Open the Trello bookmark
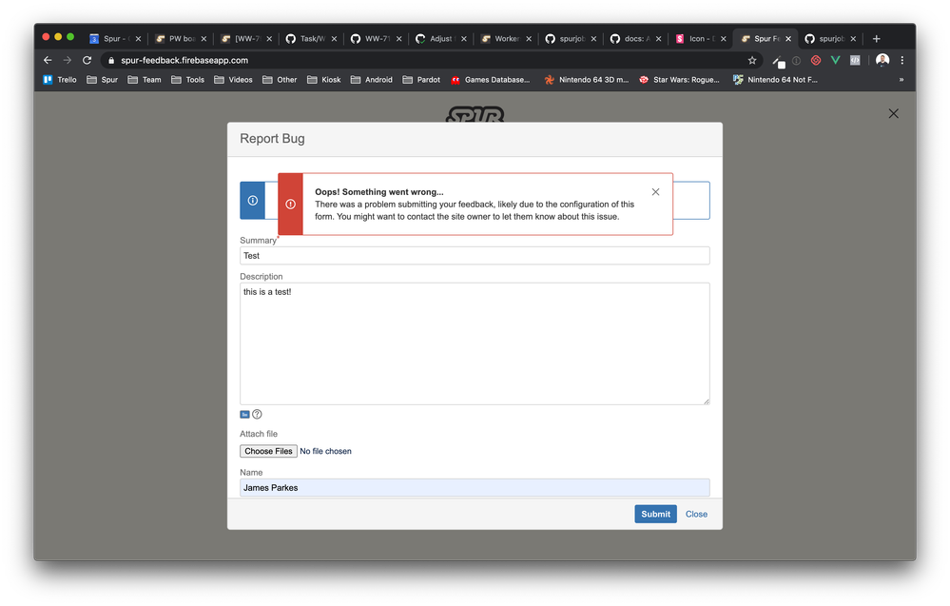The image size is (950, 606). point(60,80)
